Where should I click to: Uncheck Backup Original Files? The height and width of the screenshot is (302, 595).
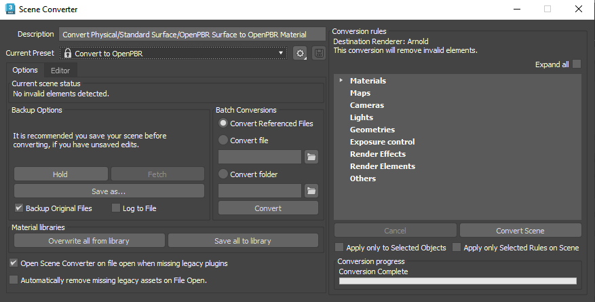19,208
